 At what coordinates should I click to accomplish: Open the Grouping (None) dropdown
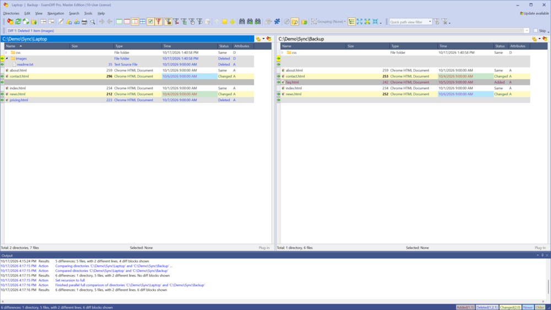[328, 22]
